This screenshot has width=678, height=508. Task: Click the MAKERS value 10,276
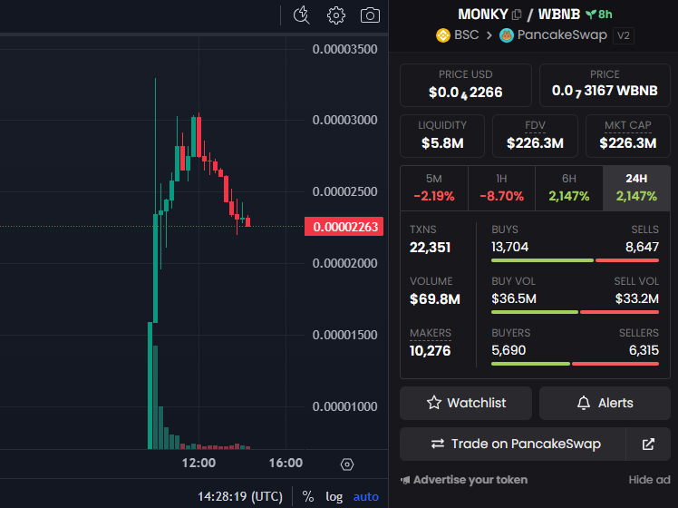point(431,351)
